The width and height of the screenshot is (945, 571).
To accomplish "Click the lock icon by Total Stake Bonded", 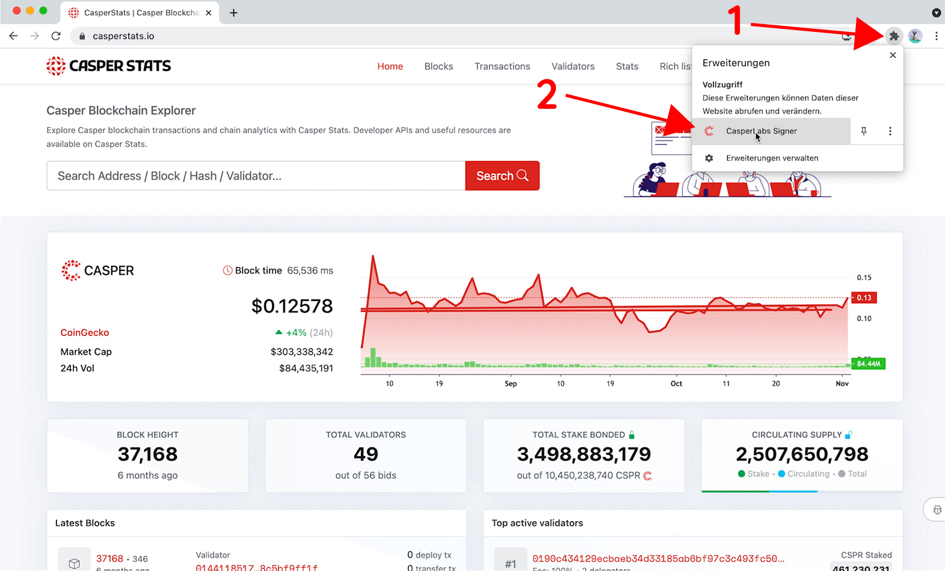I will pos(632,435).
